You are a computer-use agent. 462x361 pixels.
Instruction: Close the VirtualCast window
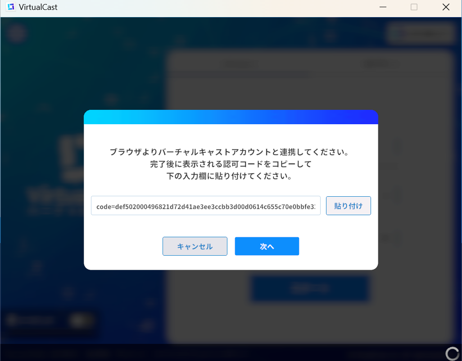point(446,7)
